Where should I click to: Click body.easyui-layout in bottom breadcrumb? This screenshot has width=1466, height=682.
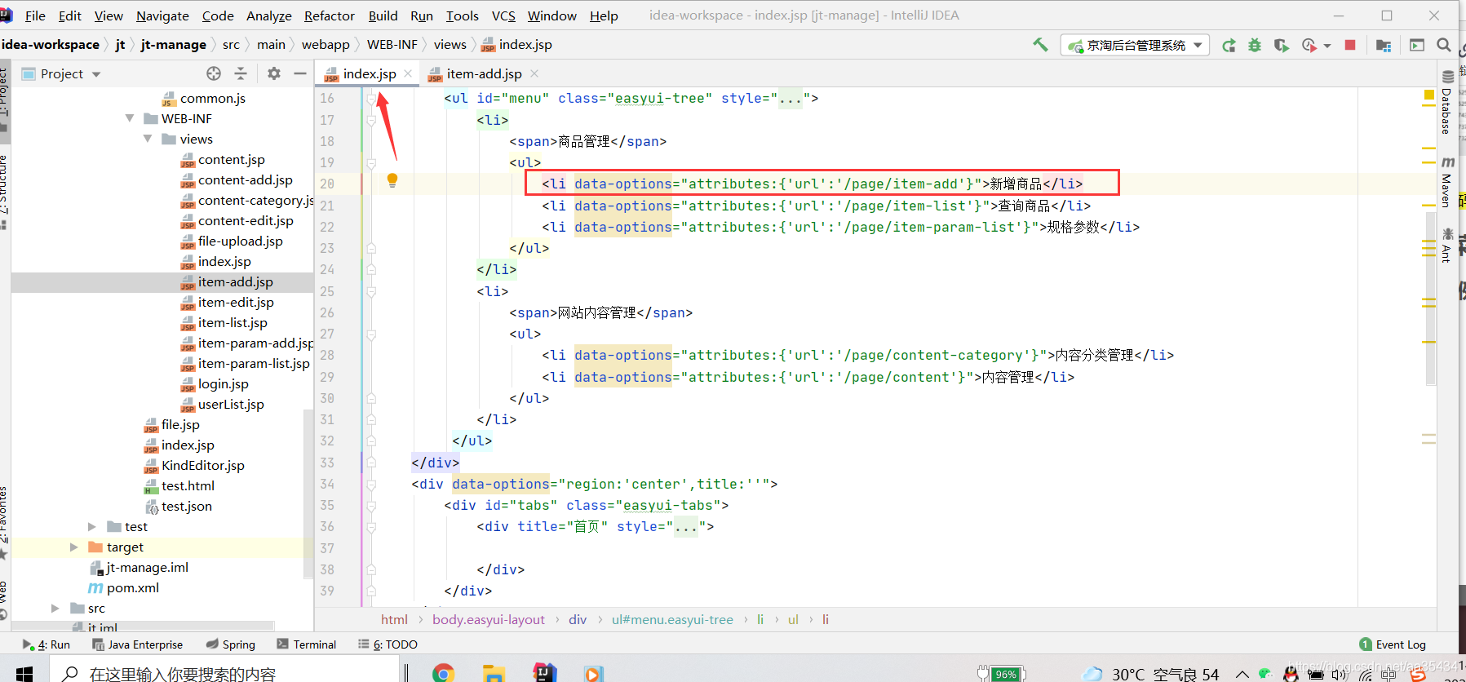[x=488, y=620]
